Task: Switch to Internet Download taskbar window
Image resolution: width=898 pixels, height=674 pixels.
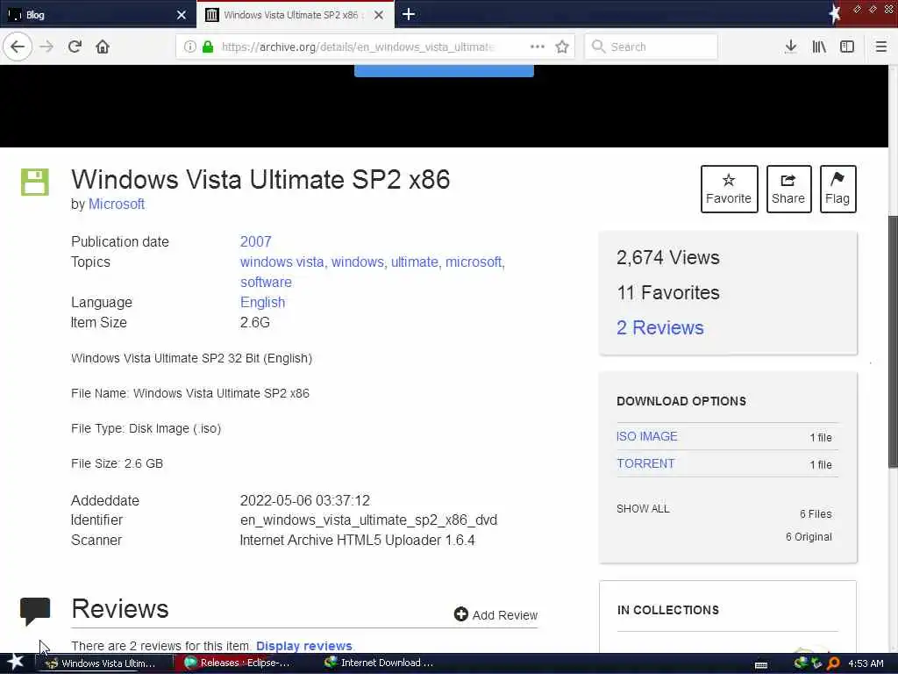Action: pyautogui.click(x=381, y=663)
